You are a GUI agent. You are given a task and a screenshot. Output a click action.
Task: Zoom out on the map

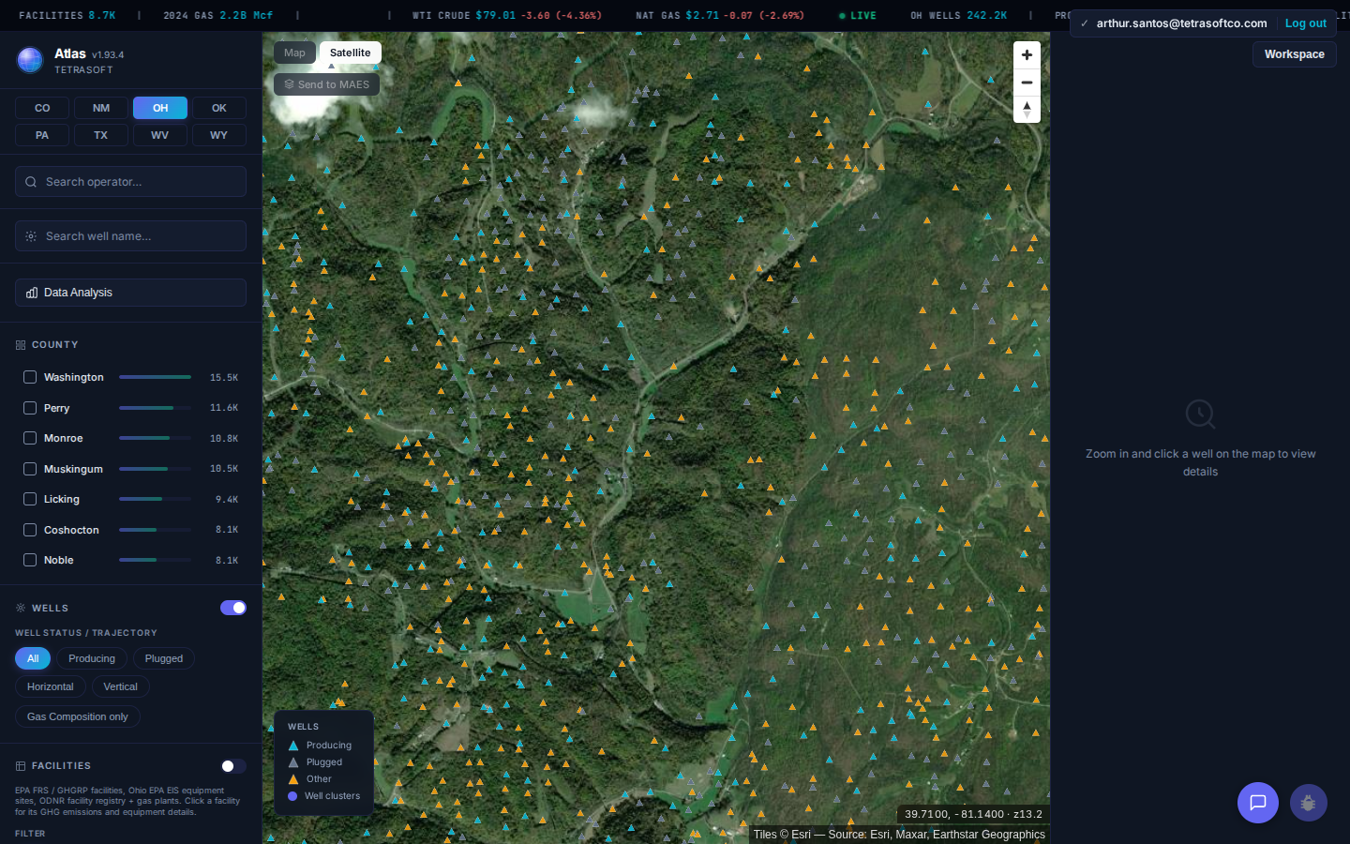[x=1027, y=83]
